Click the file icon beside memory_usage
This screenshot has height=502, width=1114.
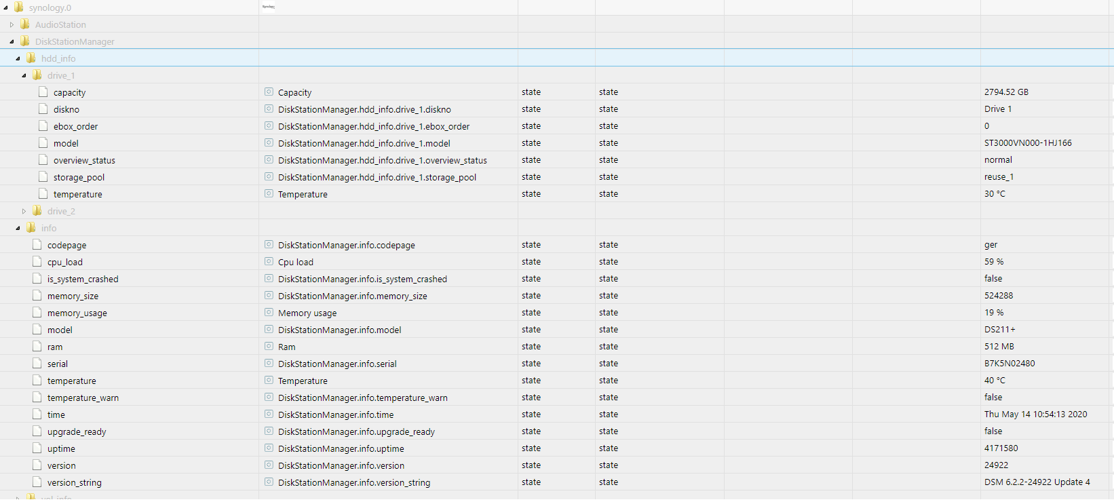coord(37,312)
